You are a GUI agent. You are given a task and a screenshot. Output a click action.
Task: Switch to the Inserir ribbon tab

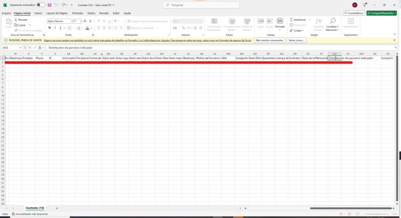pyautogui.click(x=38, y=13)
